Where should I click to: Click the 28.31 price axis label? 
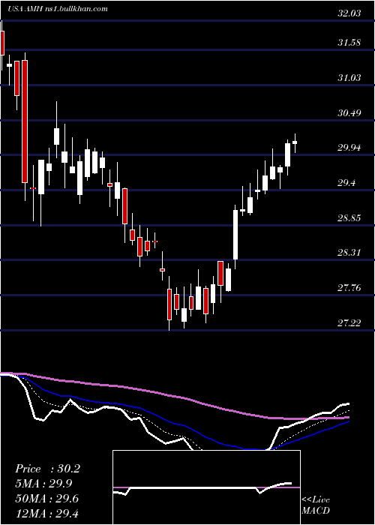(x=349, y=253)
